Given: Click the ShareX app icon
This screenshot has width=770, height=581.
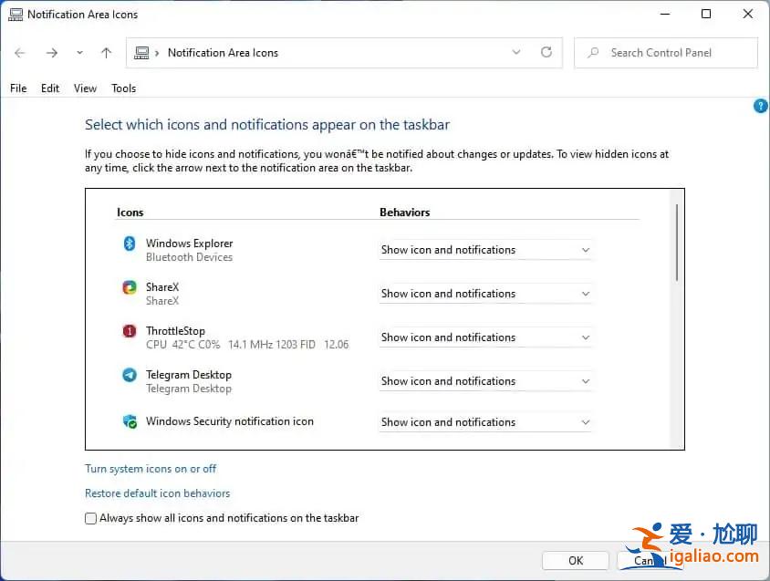Looking at the screenshot, I should click(x=129, y=287).
